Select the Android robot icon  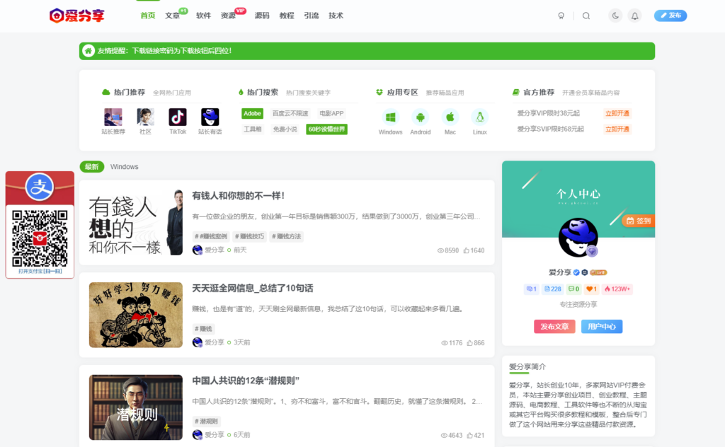coord(421,117)
